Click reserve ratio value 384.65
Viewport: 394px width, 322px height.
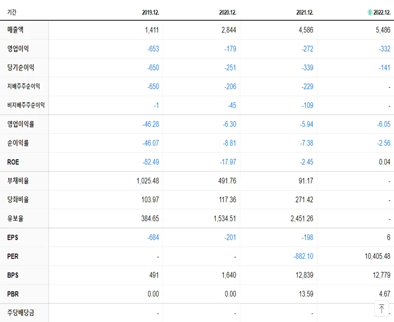150,218
